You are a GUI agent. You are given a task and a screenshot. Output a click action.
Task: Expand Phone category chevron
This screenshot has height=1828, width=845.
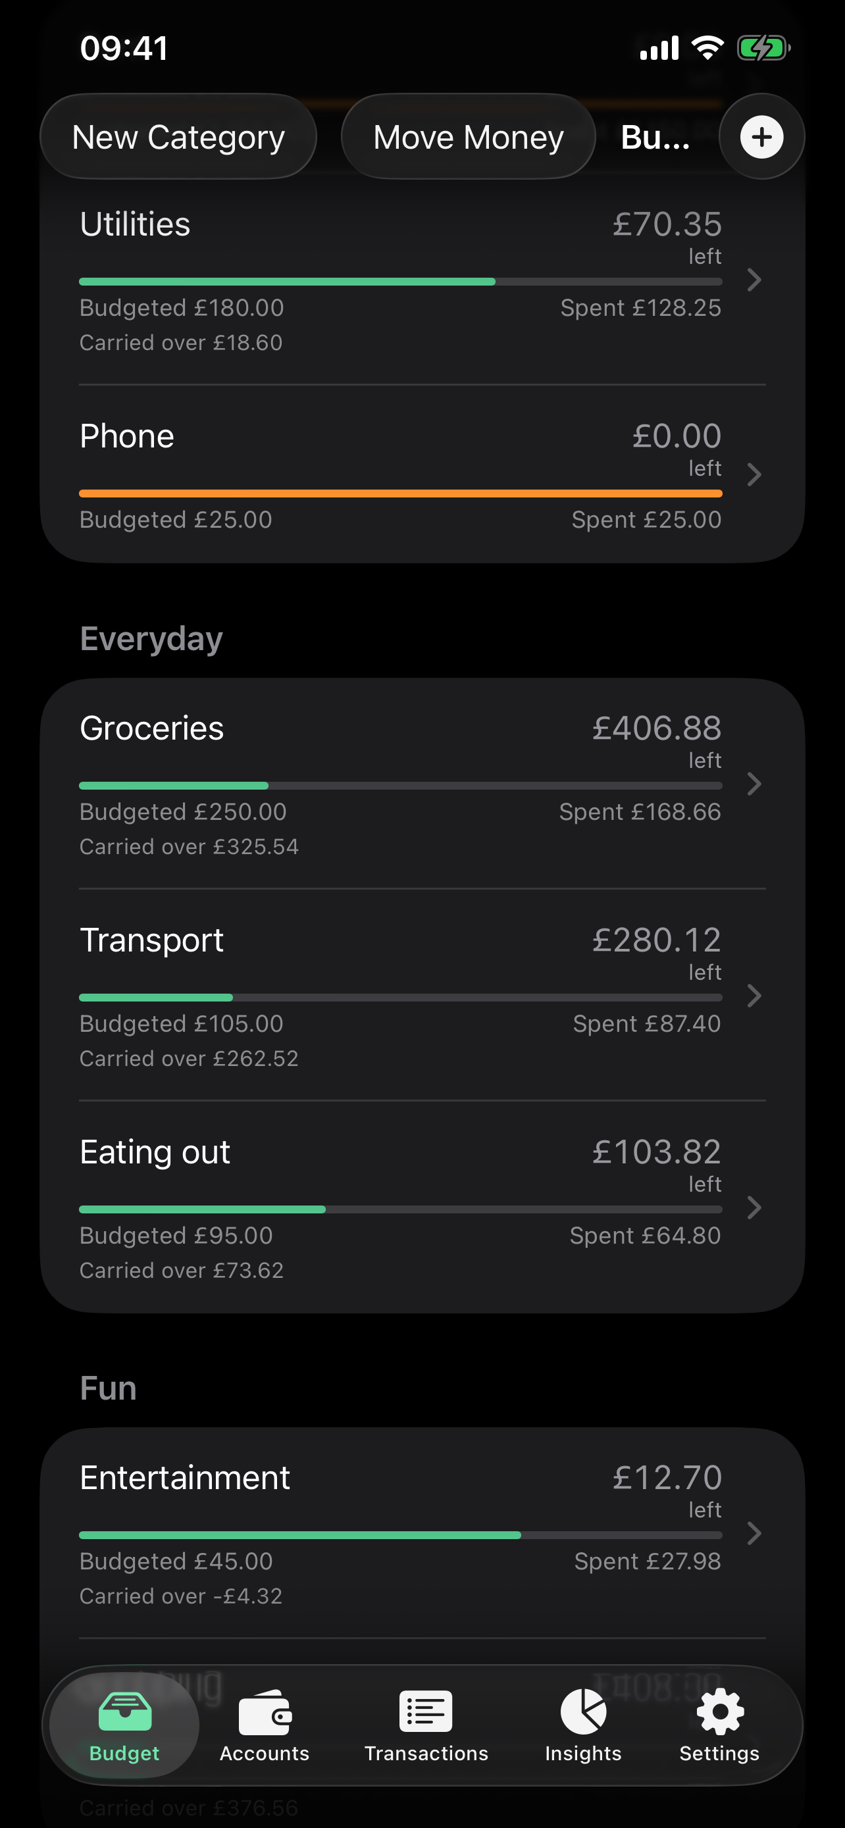[x=754, y=474]
